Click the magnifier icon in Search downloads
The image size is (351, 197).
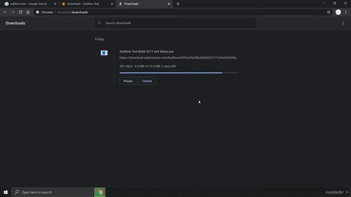100,23
